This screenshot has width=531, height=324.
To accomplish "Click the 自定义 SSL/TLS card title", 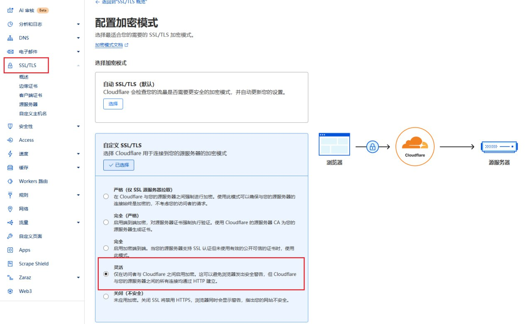I will 122,145.
